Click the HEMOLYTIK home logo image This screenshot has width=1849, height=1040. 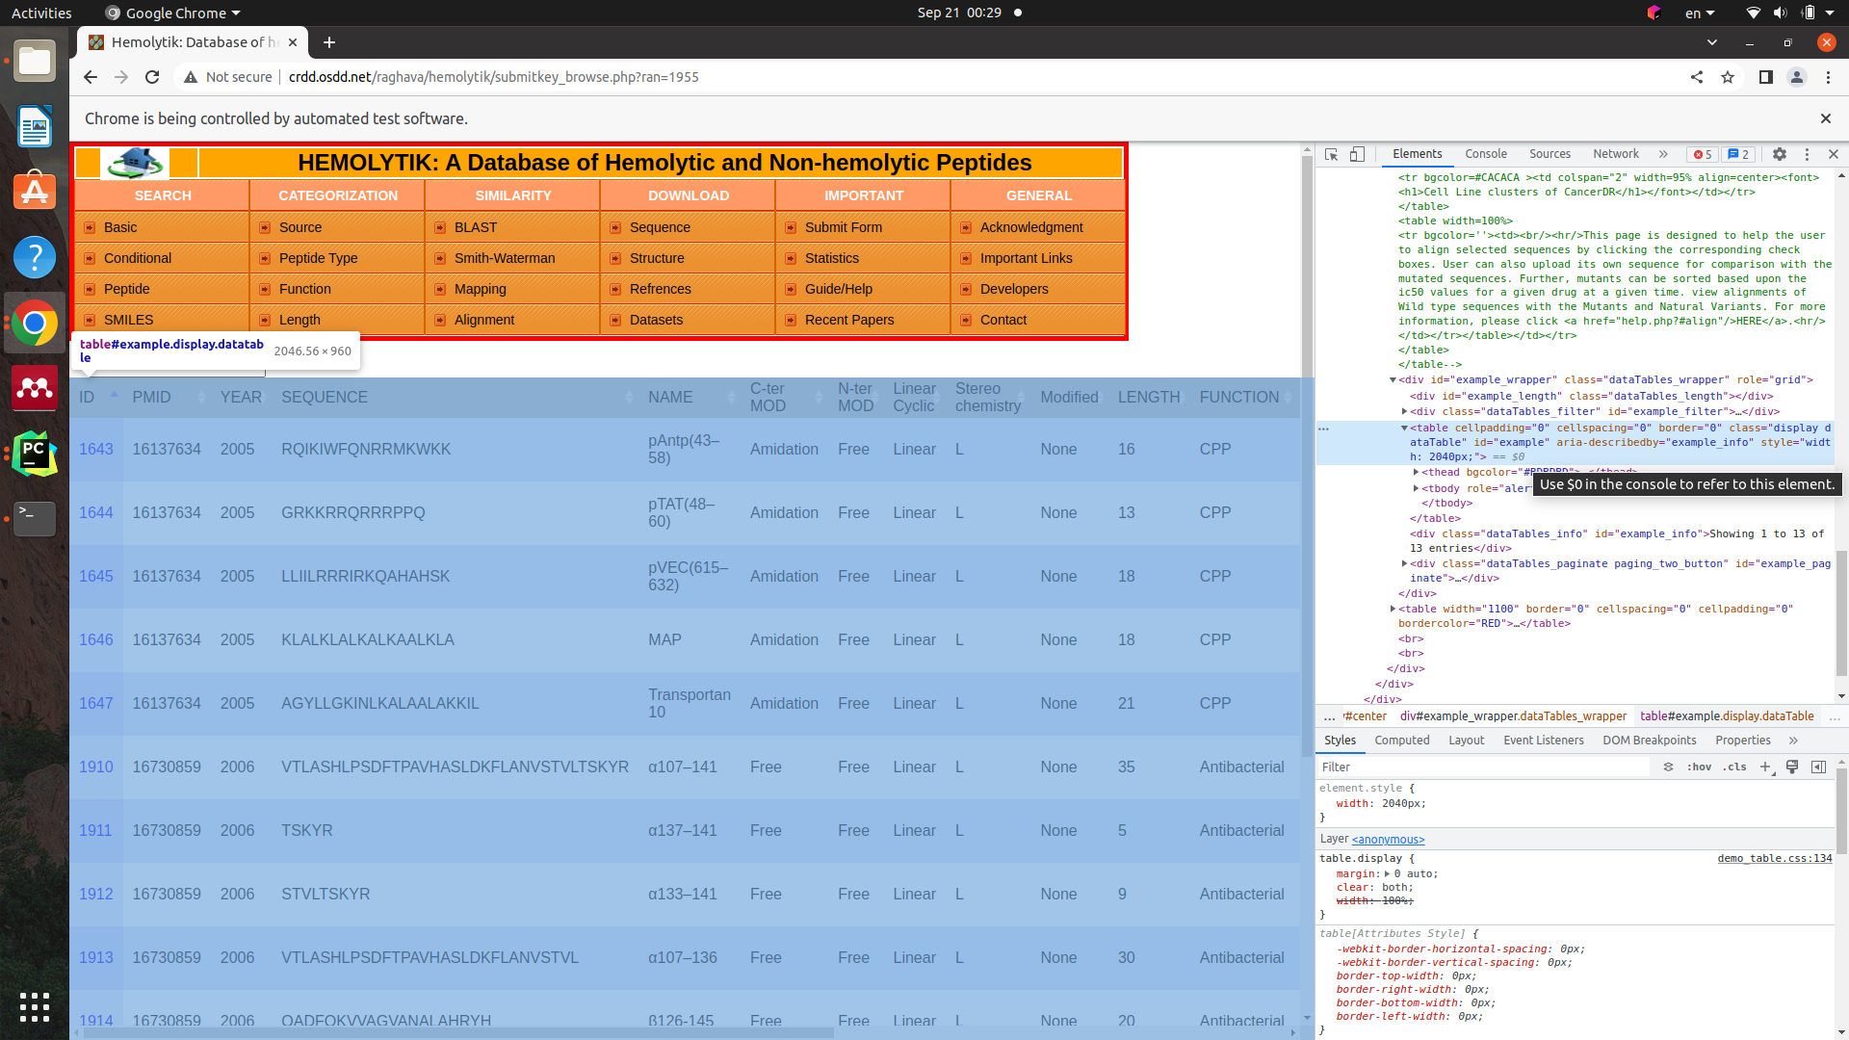click(135, 163)
